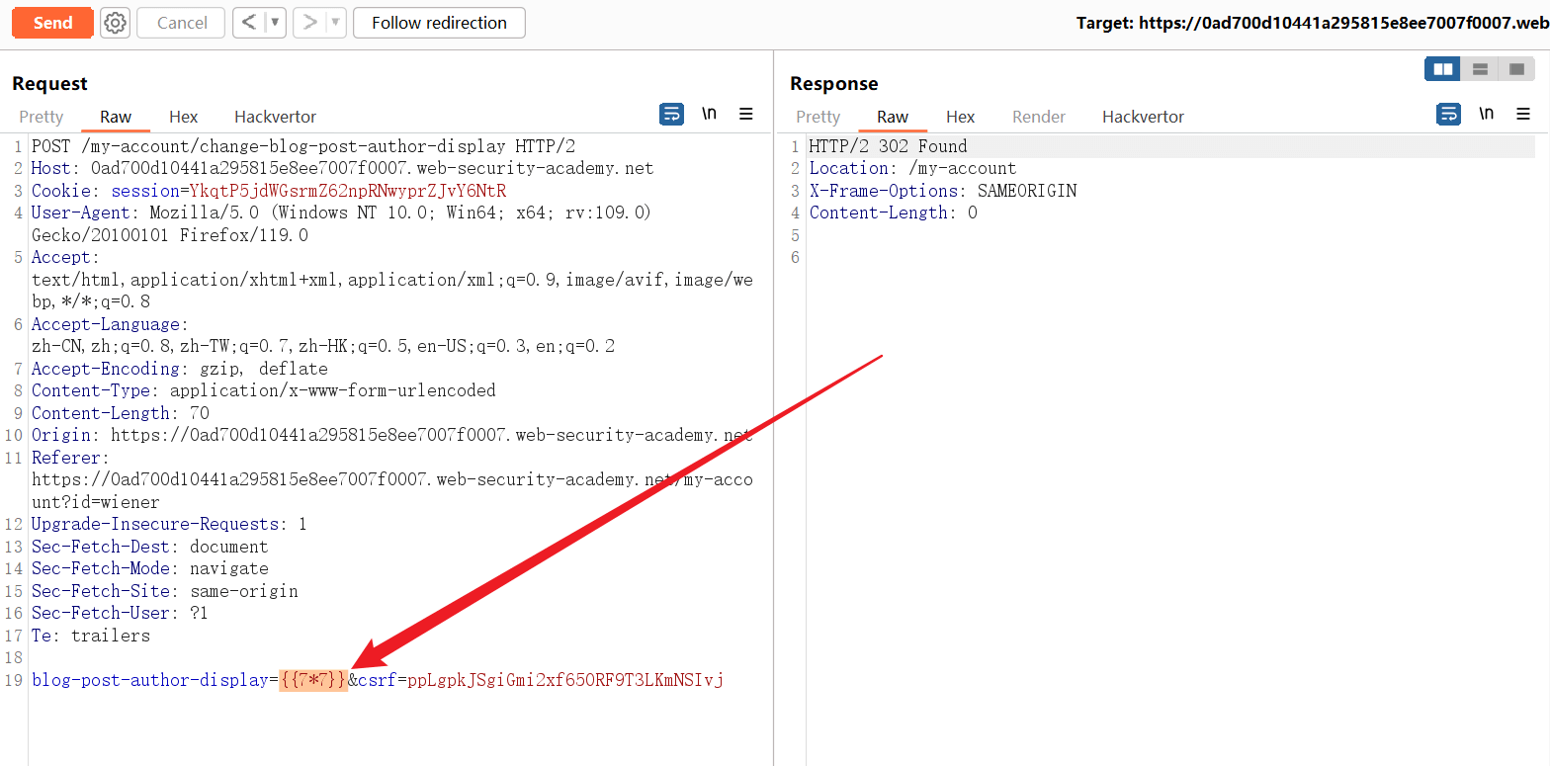Viewport: 1550px width, 766px height.
Task: Click the highlighted {{7*7}} payload
Action: [x=312, y=680]
